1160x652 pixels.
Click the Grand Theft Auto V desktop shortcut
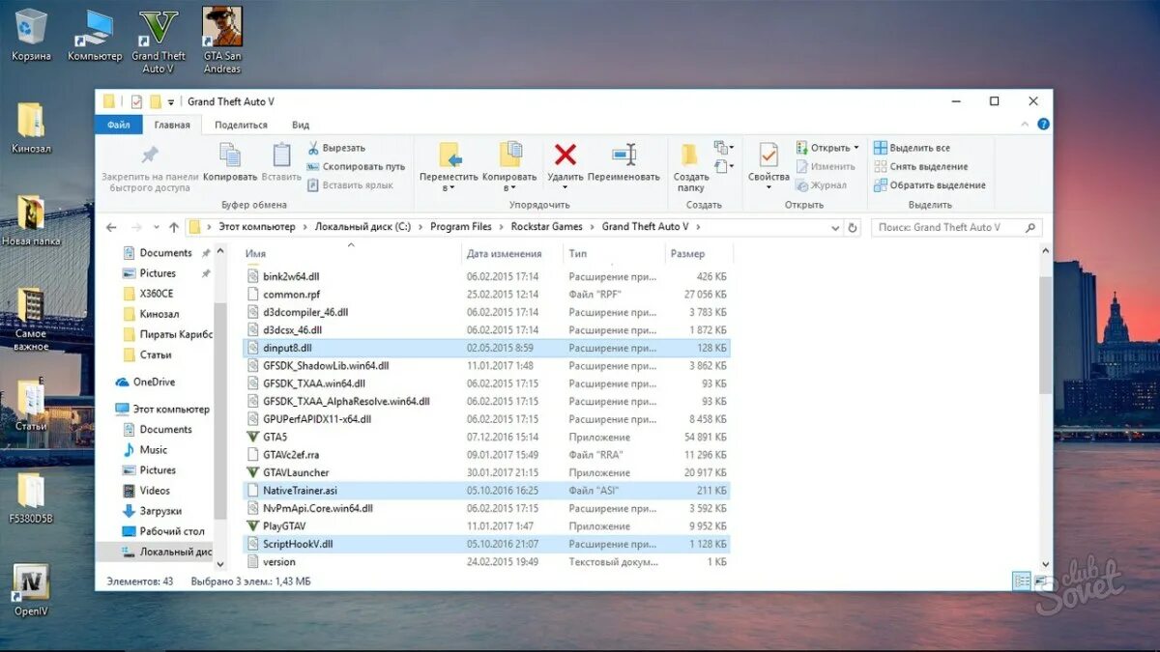click(159, 41)
